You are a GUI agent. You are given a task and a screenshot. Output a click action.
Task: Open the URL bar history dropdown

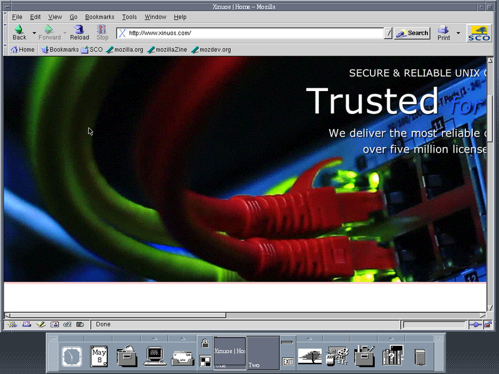tap(388, 33)
